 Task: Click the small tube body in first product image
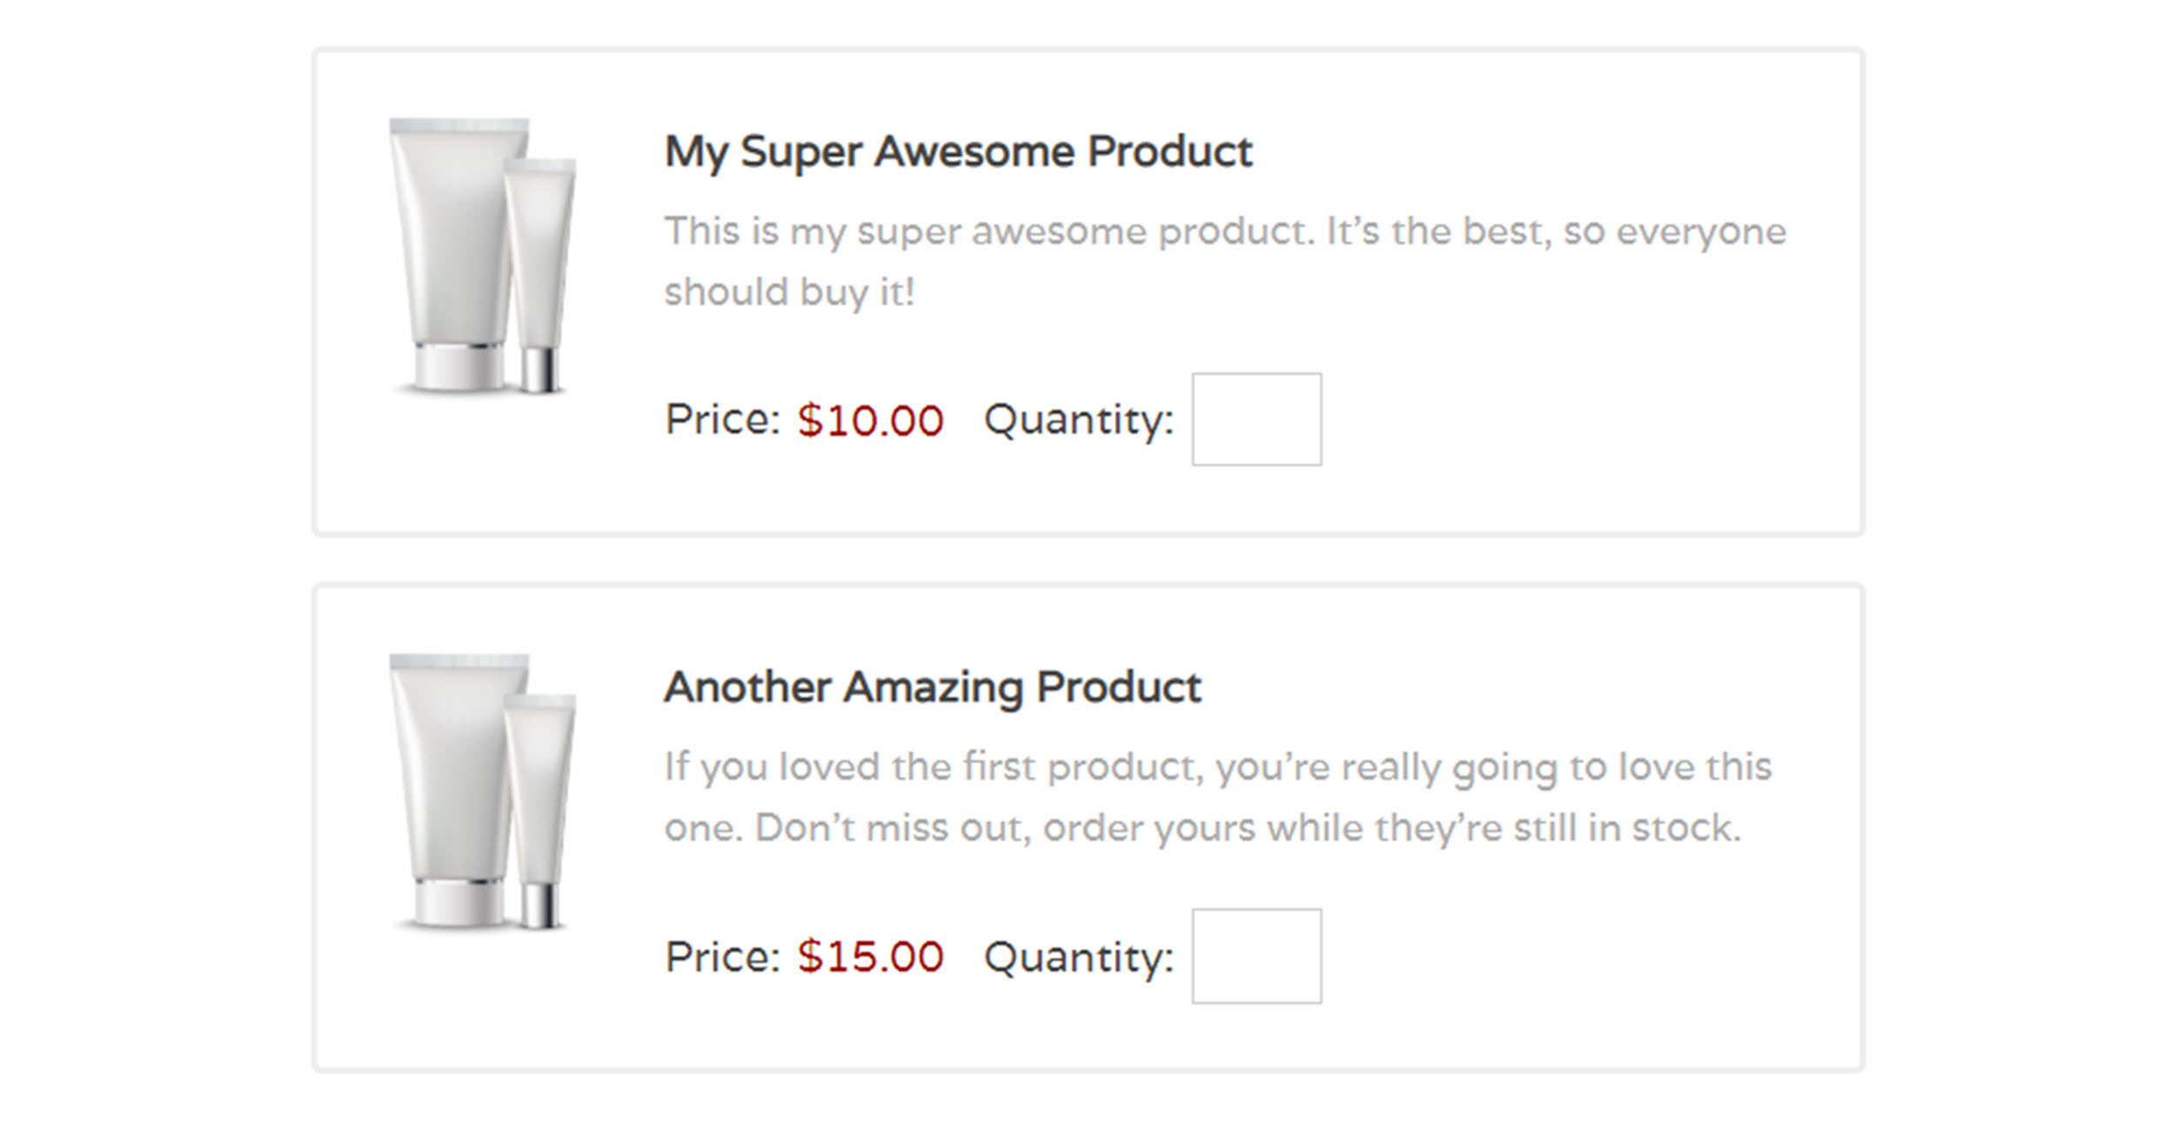point(541,252)
